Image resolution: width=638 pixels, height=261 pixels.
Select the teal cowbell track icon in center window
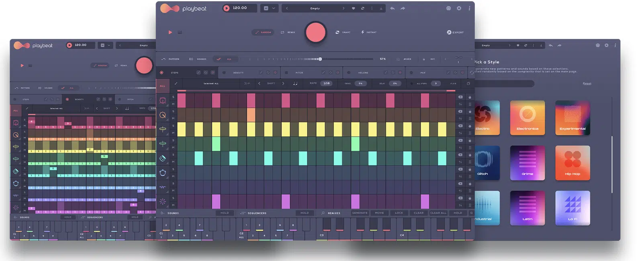pos(163,158)
